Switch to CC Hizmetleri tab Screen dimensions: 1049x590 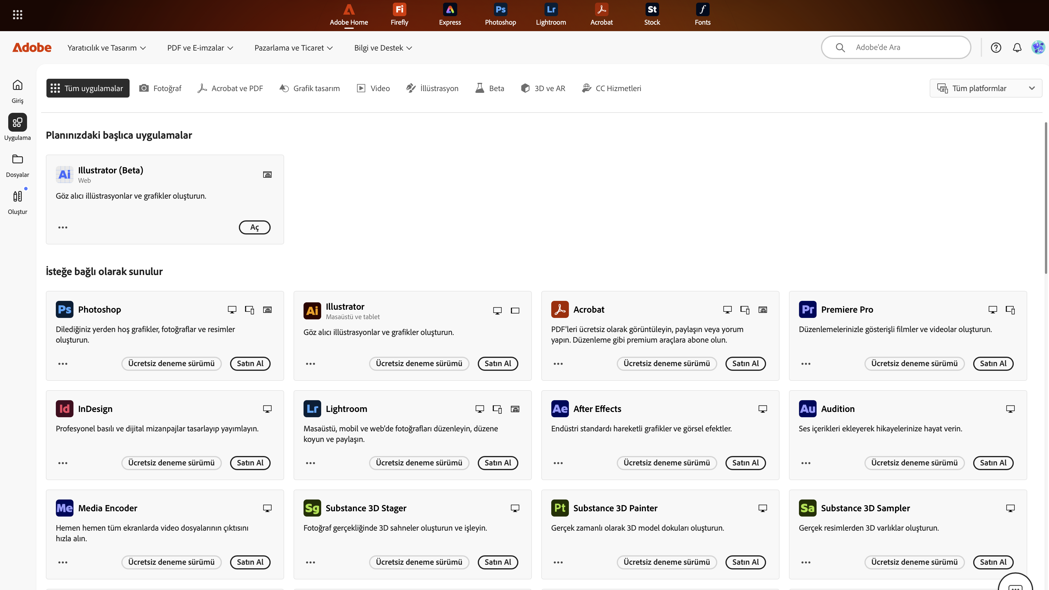(x=611, y=88)
